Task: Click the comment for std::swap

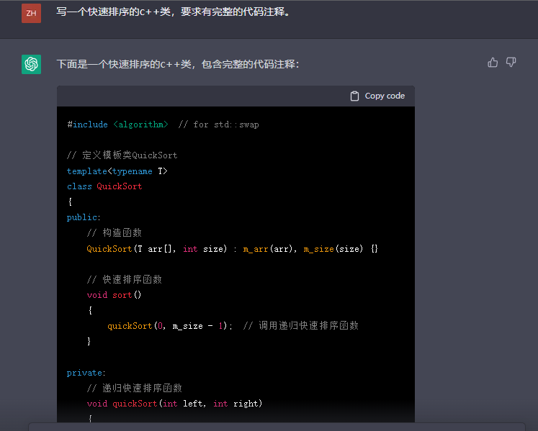Action: pos(218,124)
